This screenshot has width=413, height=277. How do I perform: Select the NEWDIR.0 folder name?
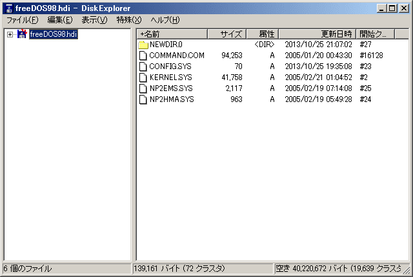point(166,45)
